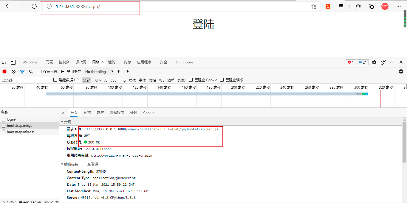Viewport: 407px width, 203px height.
Task: Select the Cookie detail tab
Action: [148, 113]
